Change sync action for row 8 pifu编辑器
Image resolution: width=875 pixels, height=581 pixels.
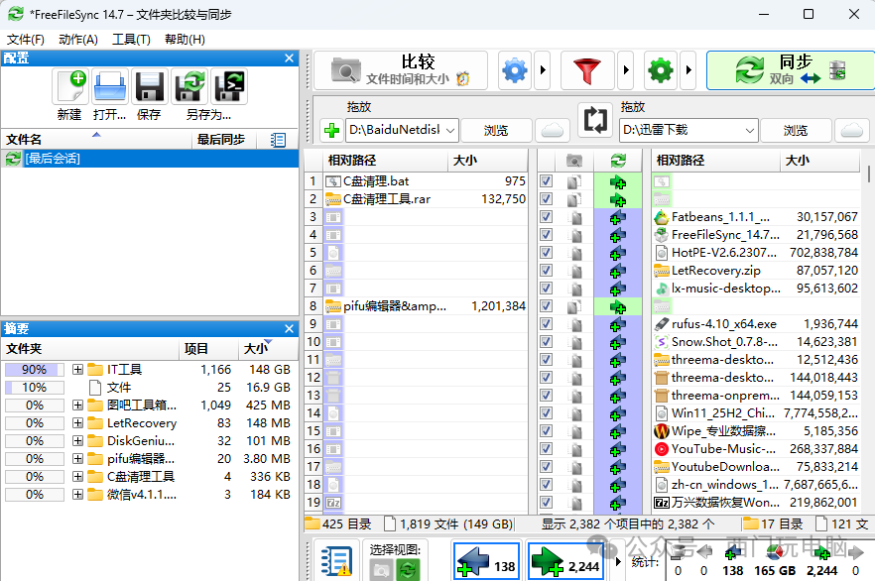click(617, 306)
